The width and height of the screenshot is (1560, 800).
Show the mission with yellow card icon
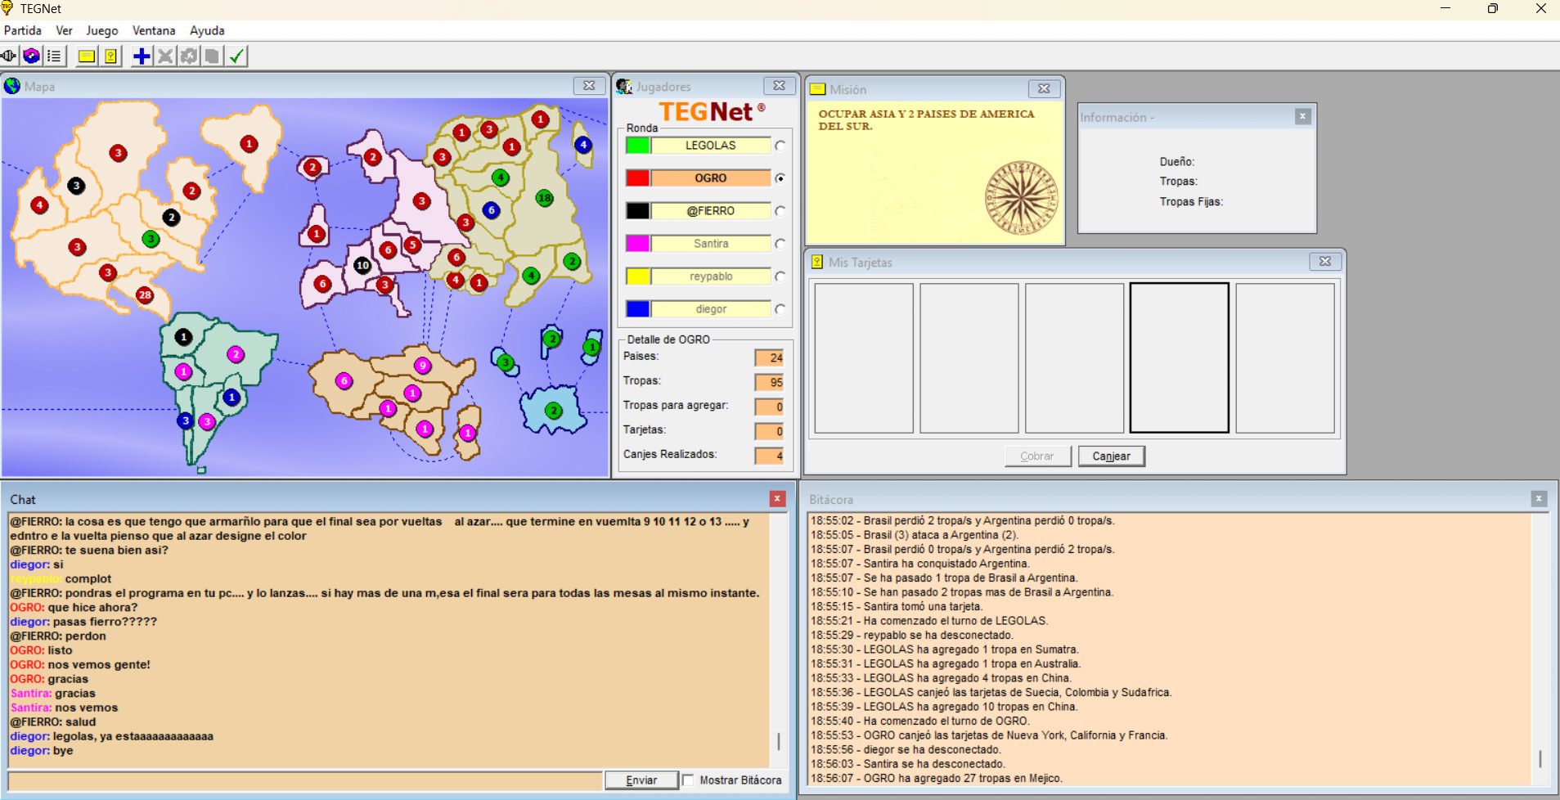click(86, 56)
